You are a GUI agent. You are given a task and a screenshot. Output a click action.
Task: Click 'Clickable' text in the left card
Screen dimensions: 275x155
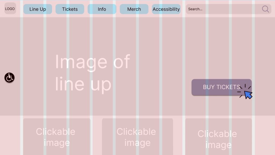click(x=56, y=132)
